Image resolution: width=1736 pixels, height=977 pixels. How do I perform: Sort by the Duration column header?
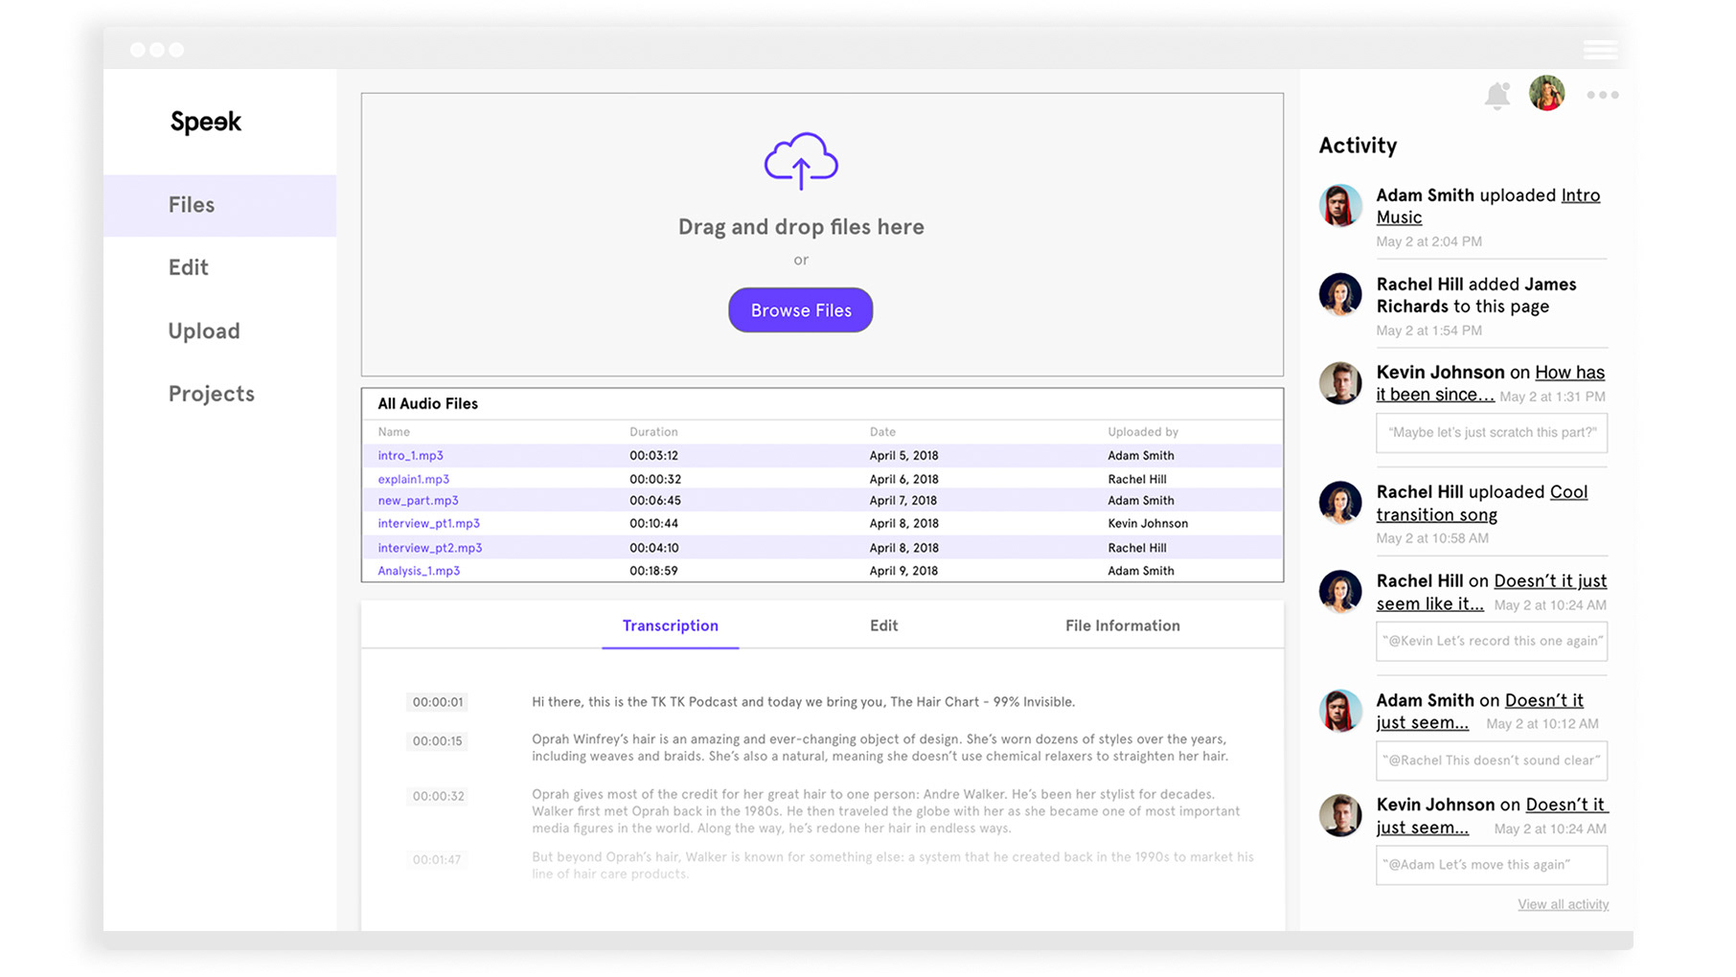653,432
